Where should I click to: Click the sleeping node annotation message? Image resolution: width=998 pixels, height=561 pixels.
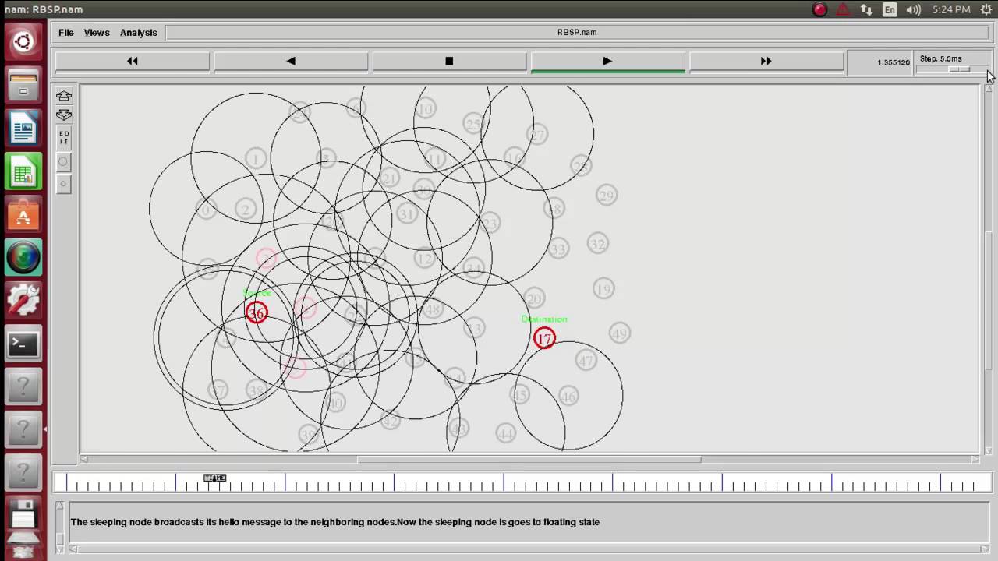coord(335,522)
